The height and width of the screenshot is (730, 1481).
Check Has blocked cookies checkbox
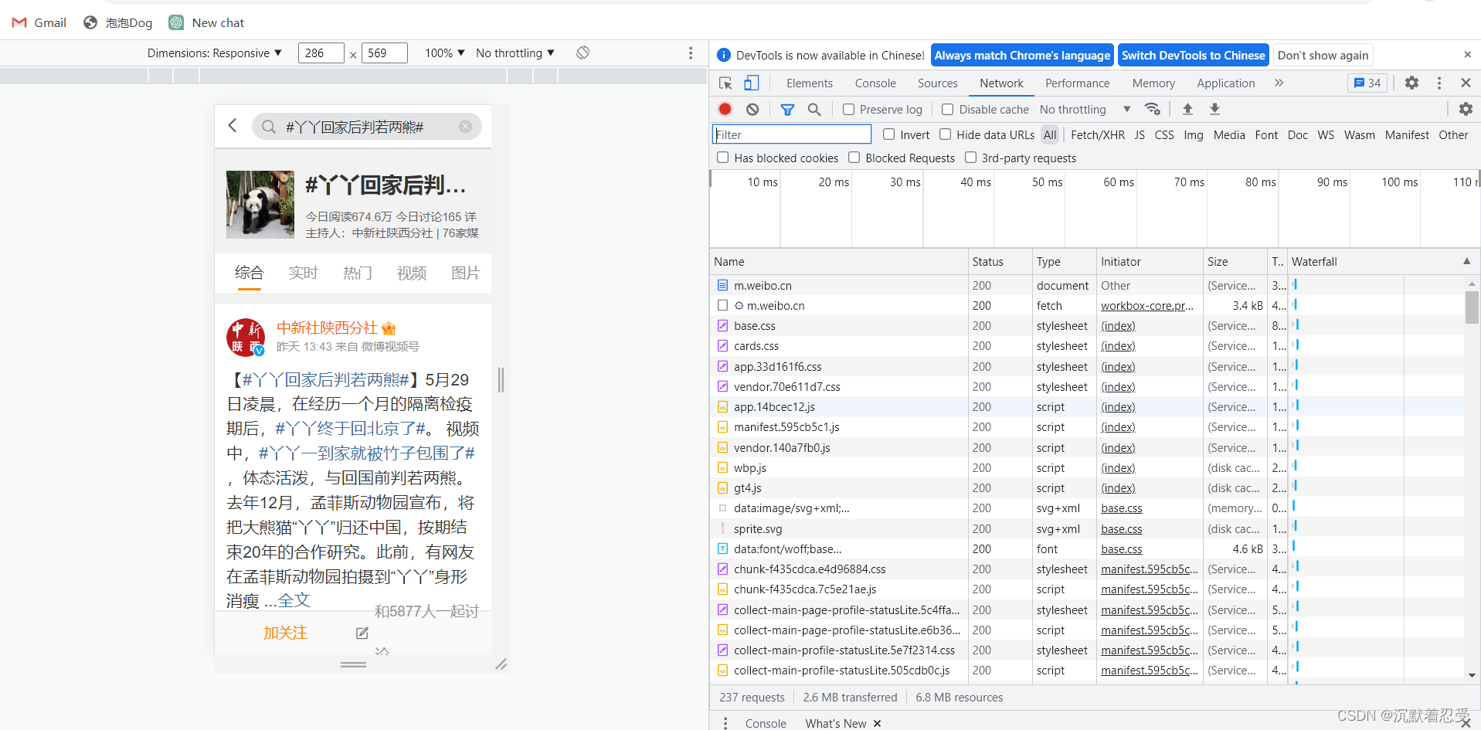722,158
